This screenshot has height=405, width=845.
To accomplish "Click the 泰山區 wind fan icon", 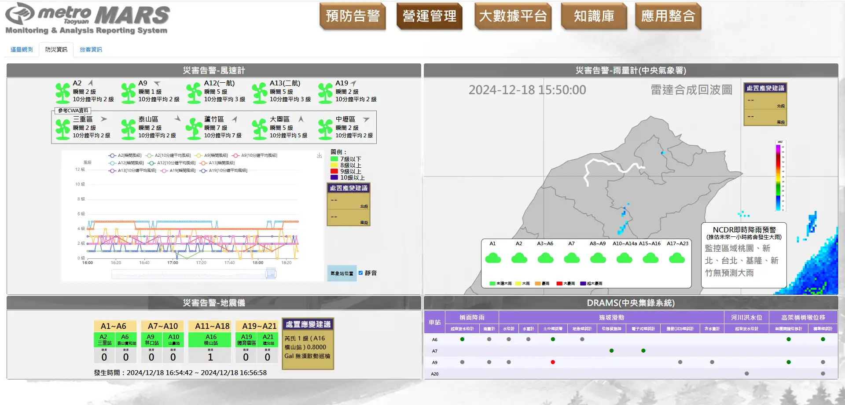I will pyautogui.click(x=129, y=129).
